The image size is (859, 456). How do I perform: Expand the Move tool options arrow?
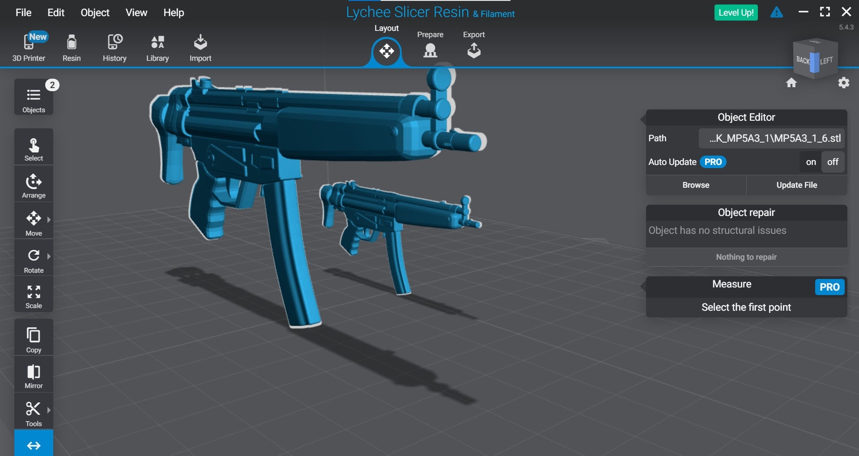click(x=48, y=220)
